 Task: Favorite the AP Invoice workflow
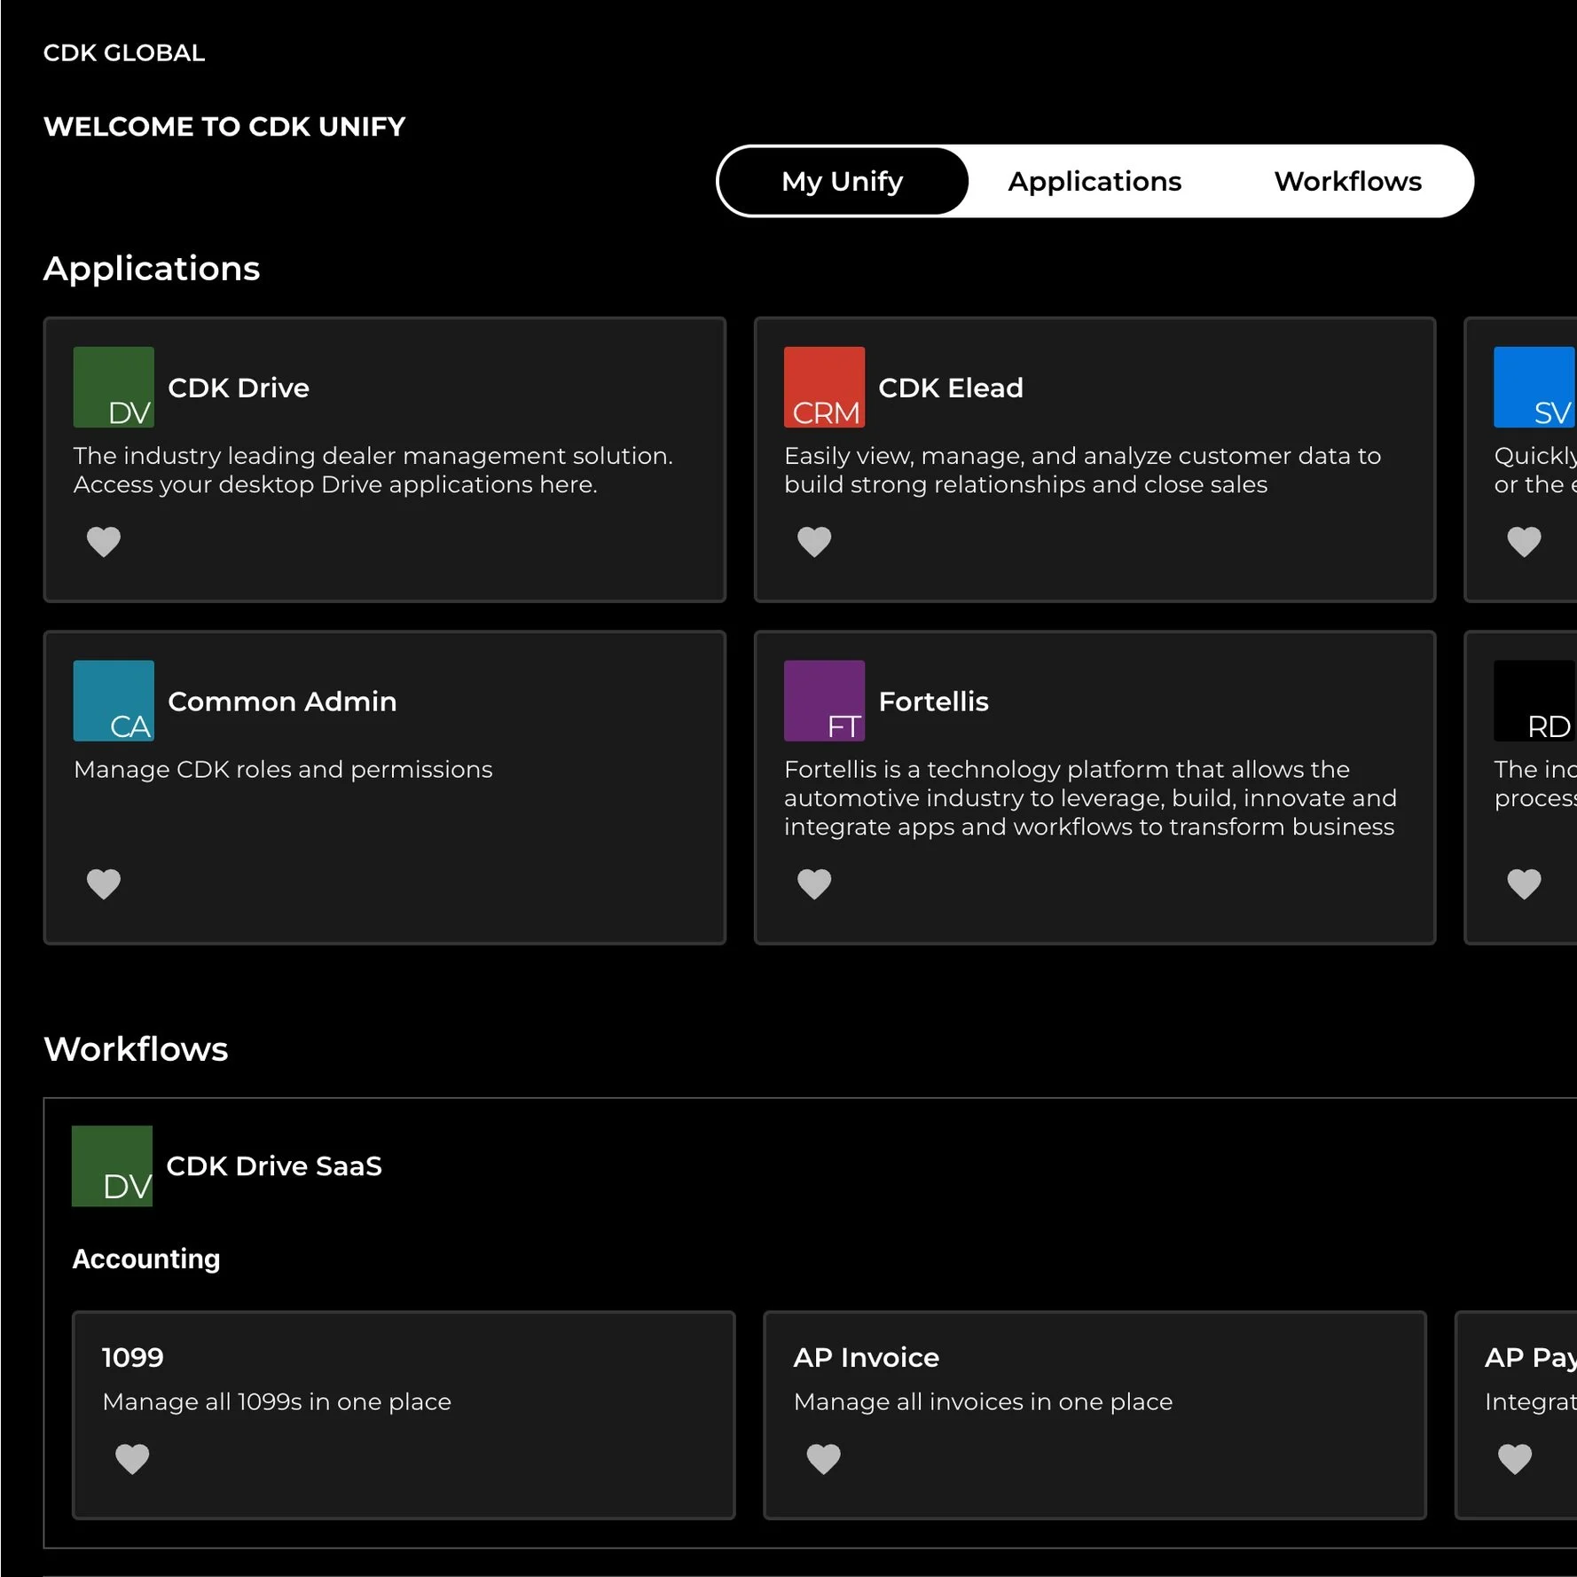coord(824,1458)
